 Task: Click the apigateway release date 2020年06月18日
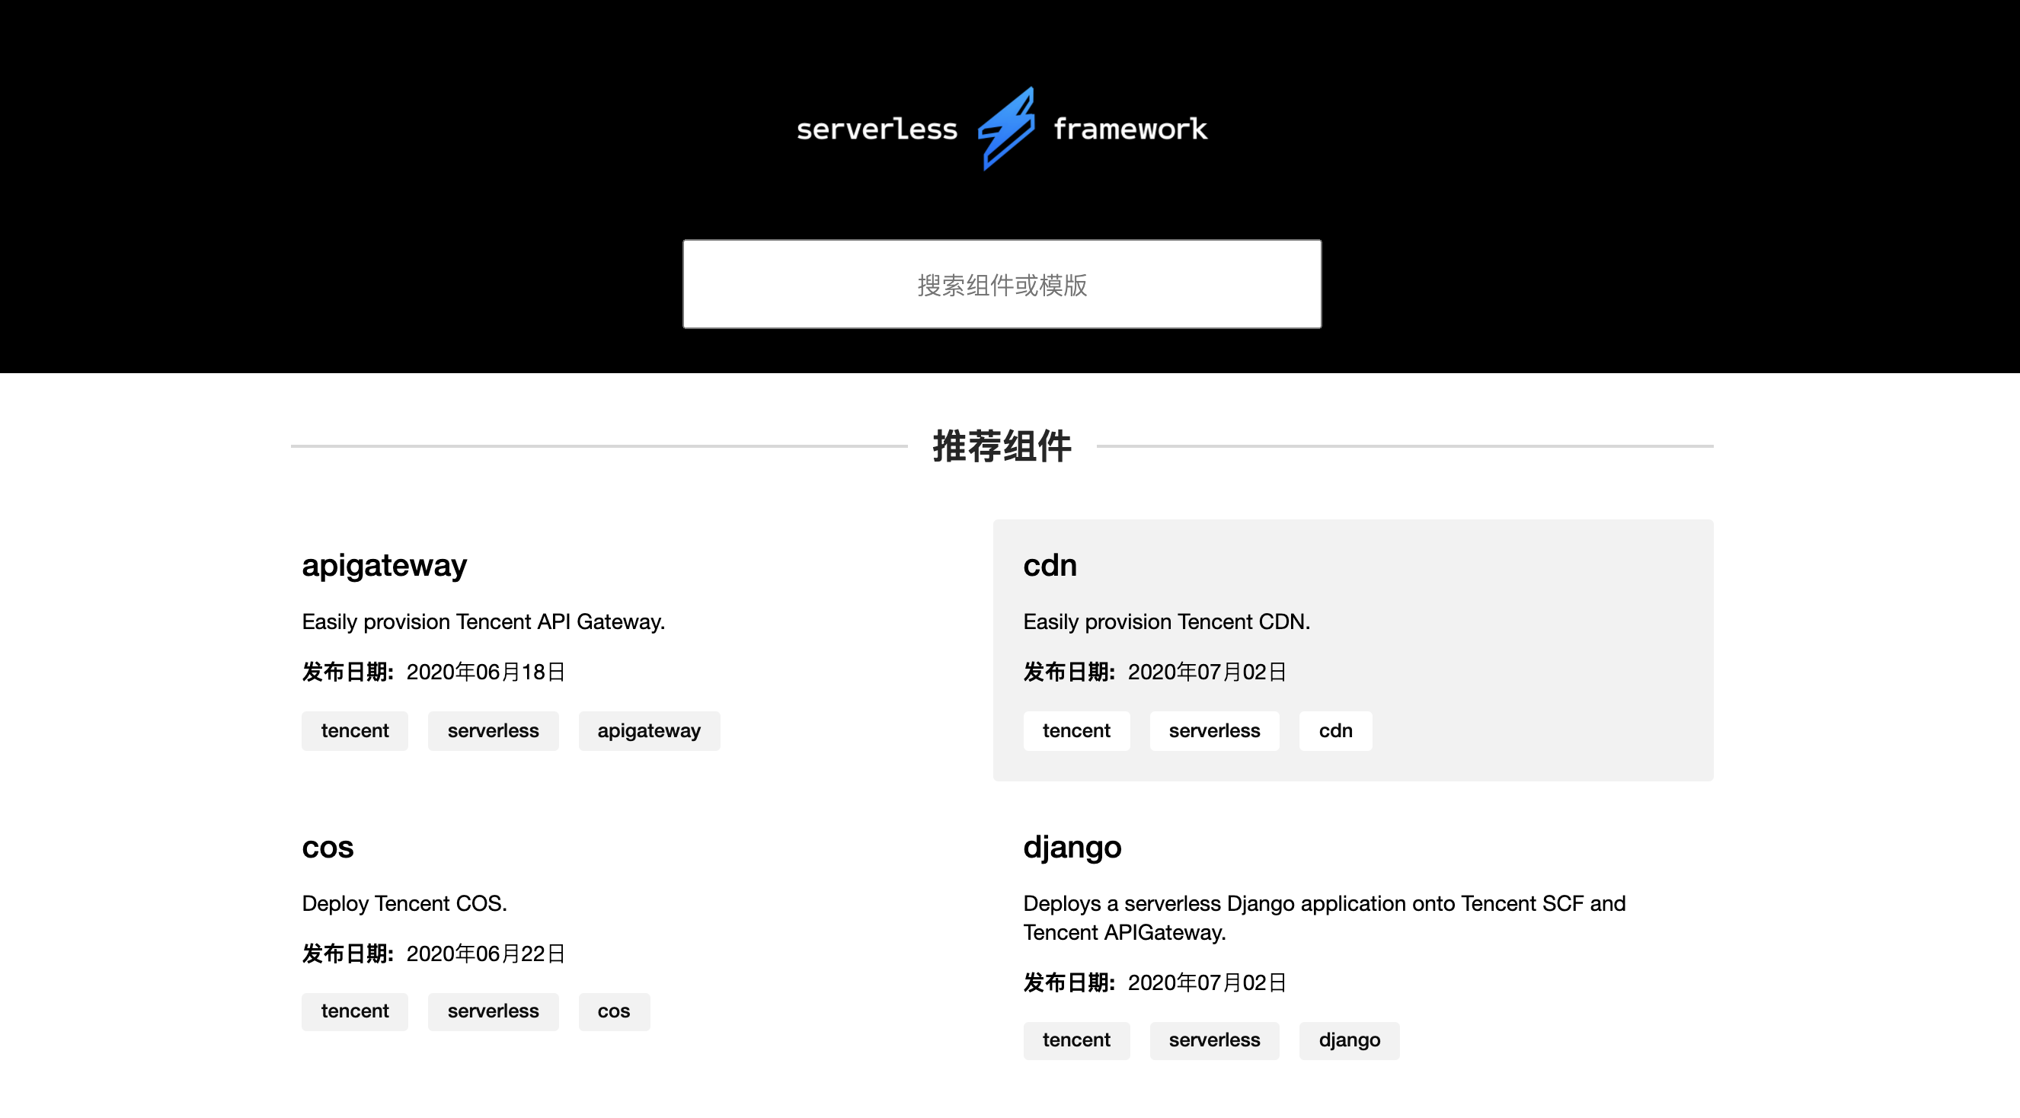click(x=486, y=672)
